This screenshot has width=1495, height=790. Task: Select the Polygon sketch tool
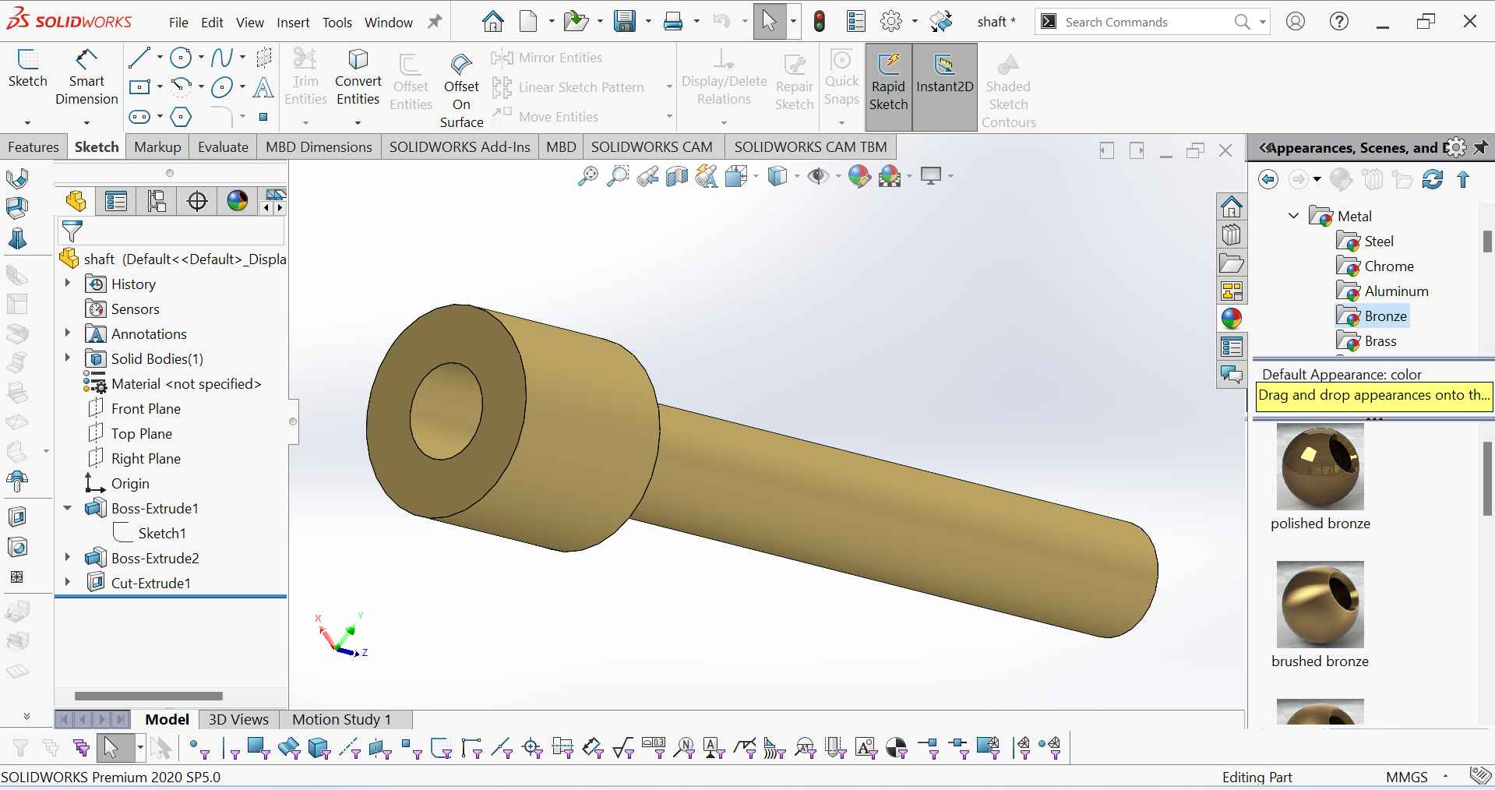(x=181, y=117)
